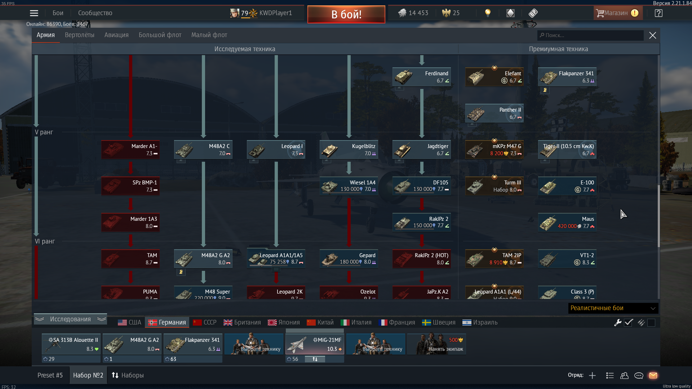Select the Ferdinand tank destroyer card
Image resolution: width=692 pixels, height=389 pixels.
click(x=422, y=77)
